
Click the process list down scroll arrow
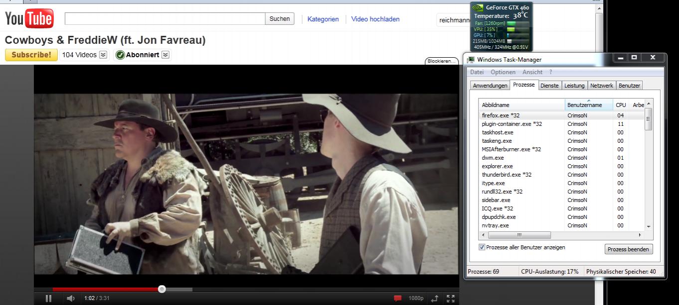point(649,226)
